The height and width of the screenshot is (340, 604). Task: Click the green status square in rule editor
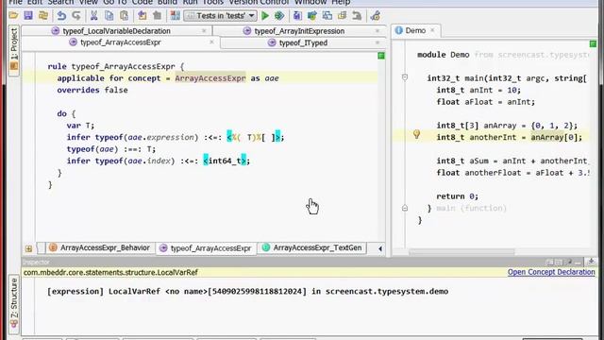(381, 56)
